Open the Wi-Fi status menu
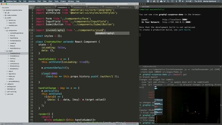Screen dimensions: 222x125 tap(180, 1)
